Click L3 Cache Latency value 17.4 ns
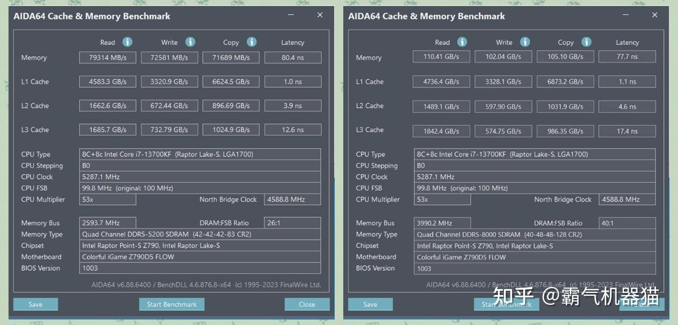Screen dimensions: 678x325 627,131
